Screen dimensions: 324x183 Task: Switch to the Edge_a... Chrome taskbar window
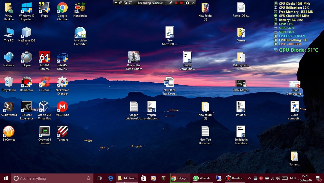(180, 178)
